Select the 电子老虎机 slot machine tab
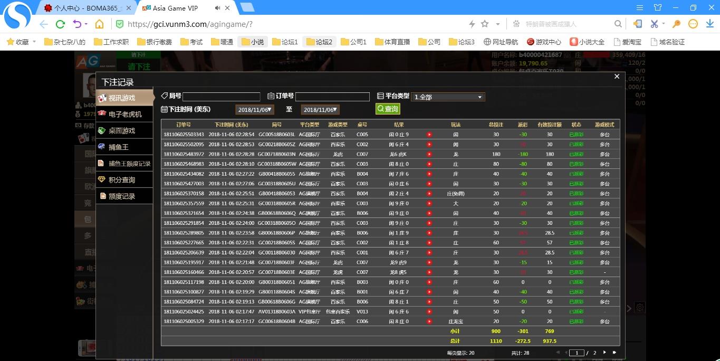Screen dimensions: 720x361 124,115
